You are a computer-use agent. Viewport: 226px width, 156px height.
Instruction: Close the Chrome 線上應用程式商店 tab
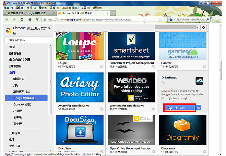click(108, 13)
